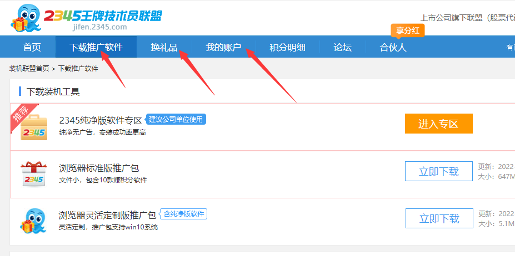Click the jifen.2345.com address text
This screenshot has width=515, height=256.
coord(99,27)
